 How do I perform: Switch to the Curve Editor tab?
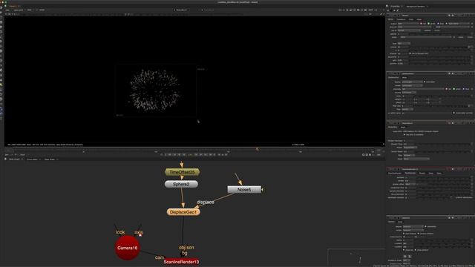coord(32,159)
